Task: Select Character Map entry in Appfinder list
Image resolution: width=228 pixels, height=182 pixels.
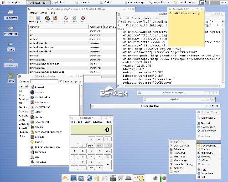Action: click(41, 107)
